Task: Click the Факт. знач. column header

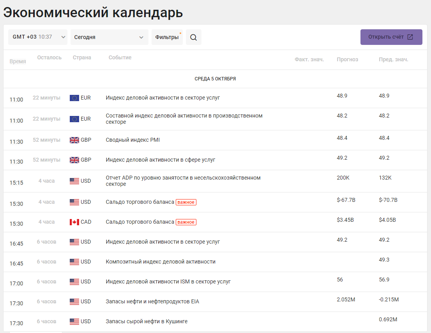Action: point(309,59)
